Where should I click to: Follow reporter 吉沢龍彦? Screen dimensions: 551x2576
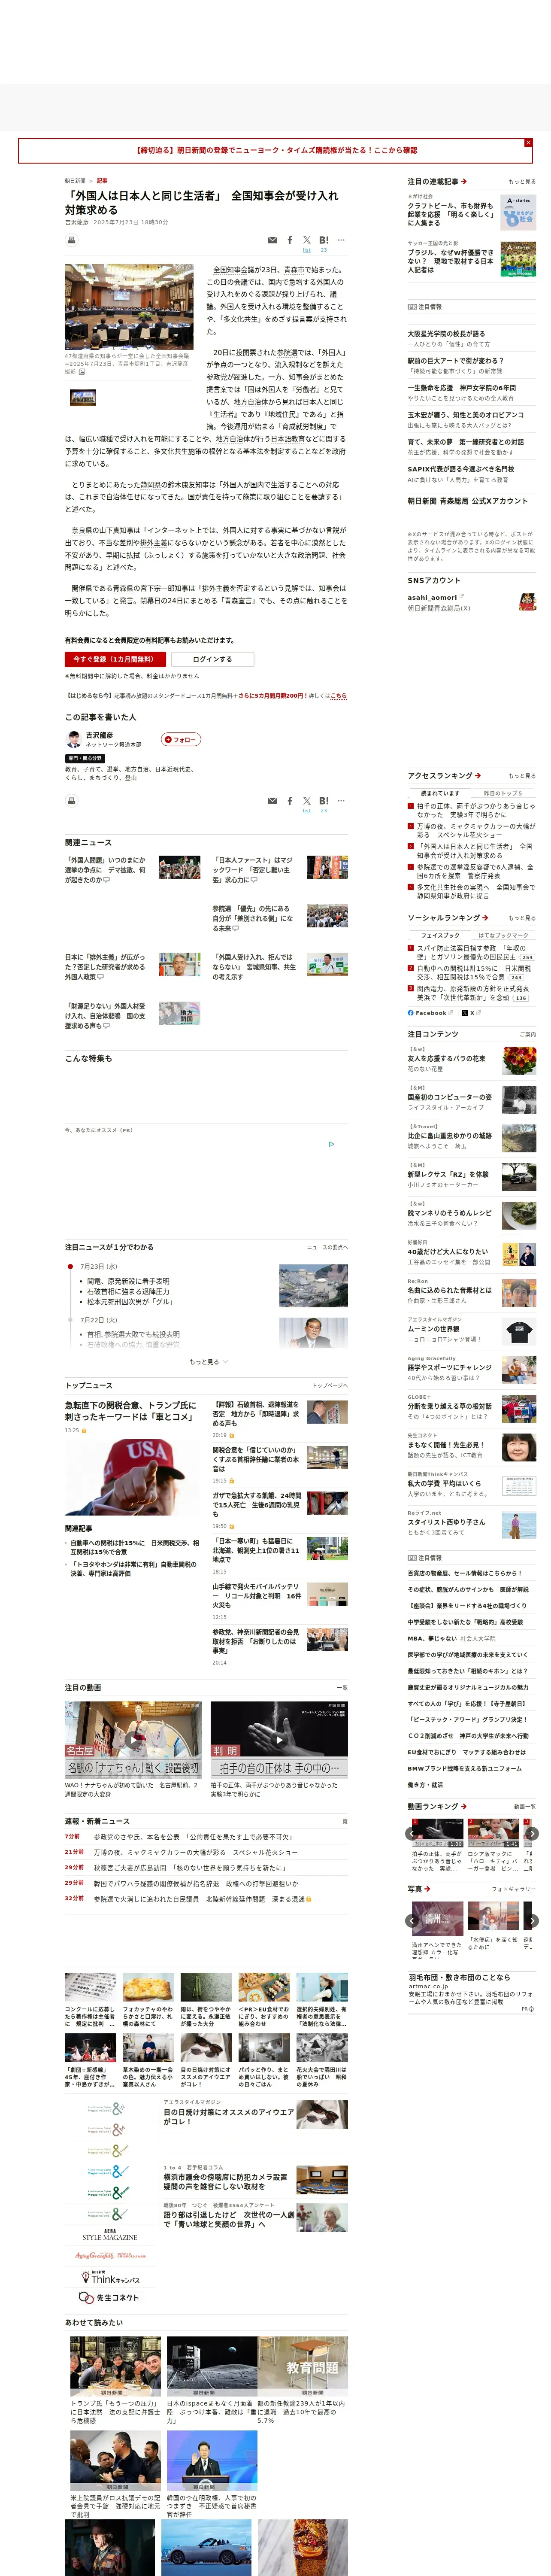(x=181, y=740)
